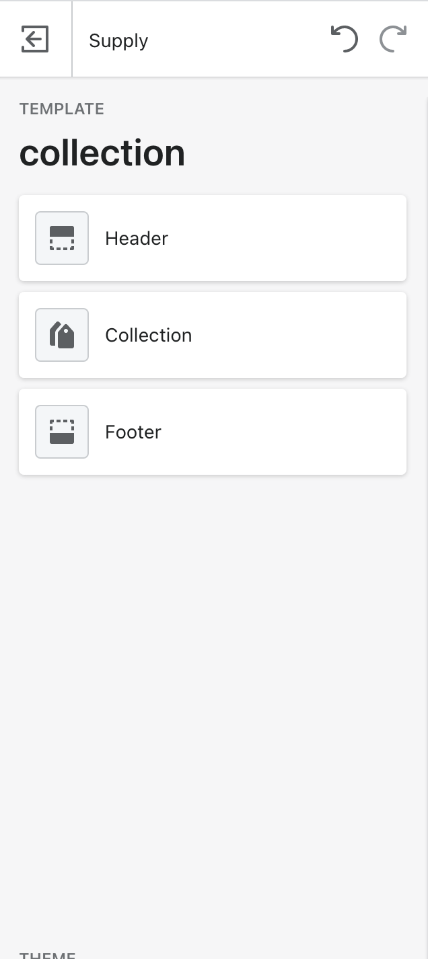Click the collection template heading
Image resolution: width=428 pixels, height=959 pixels.
coord(102,153)
